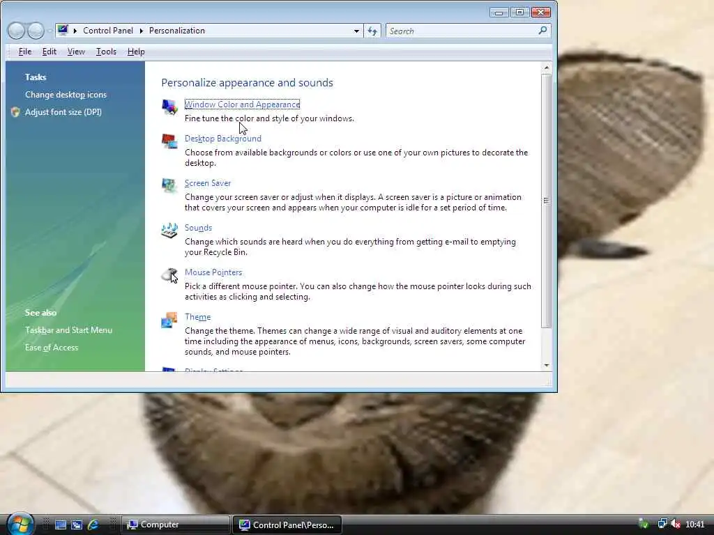
Task: Click the Desktop Background icon
Action: [x=169, y=141]
